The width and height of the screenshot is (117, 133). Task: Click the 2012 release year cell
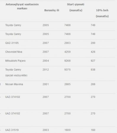point(46,70)
